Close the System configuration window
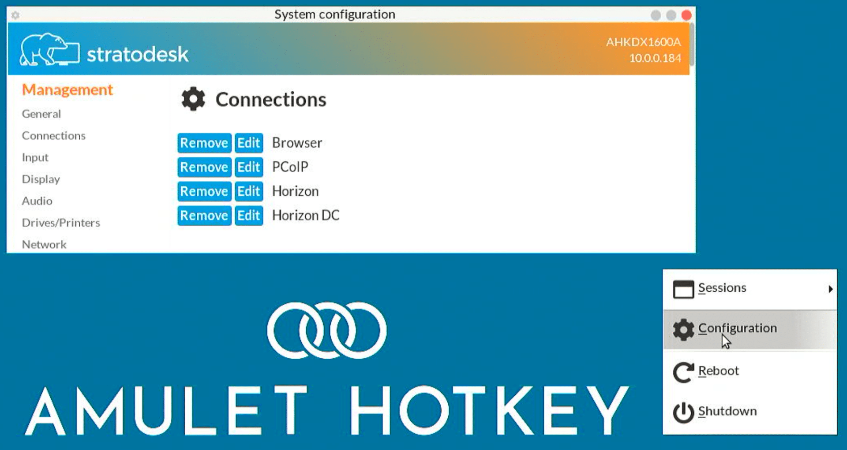Screen dimensions: 847x450 (686, 15)
